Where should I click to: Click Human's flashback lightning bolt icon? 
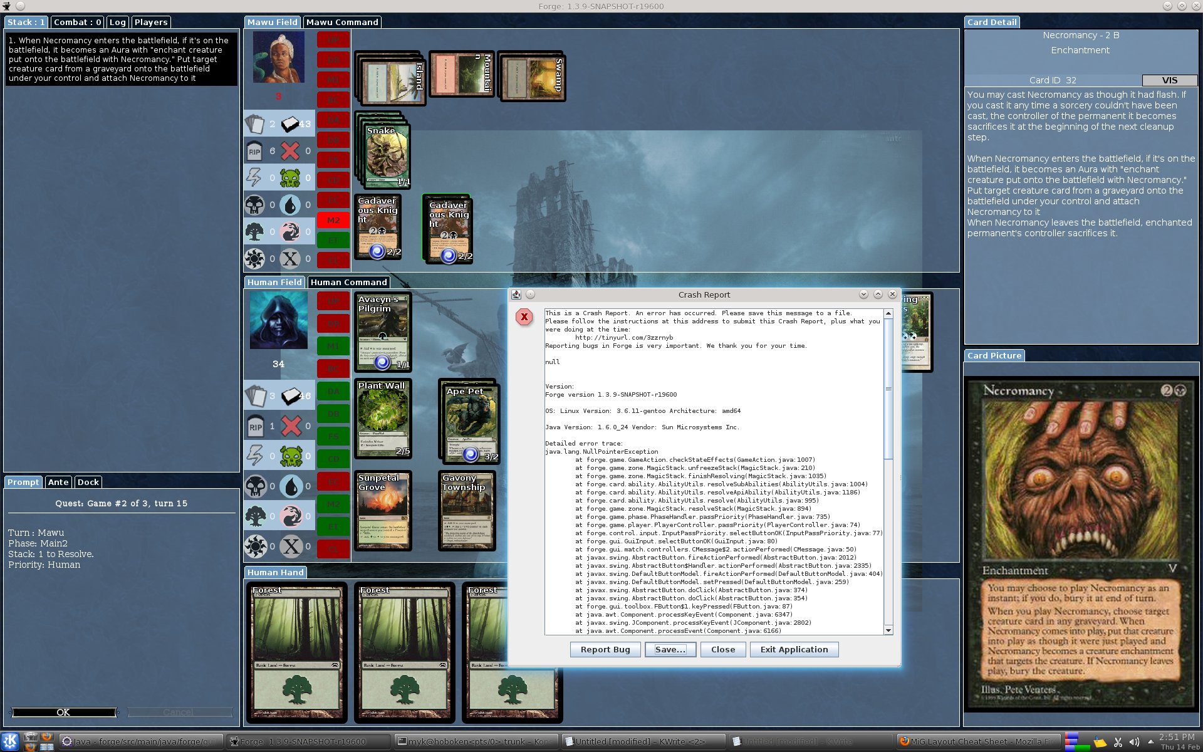(254, 456)
